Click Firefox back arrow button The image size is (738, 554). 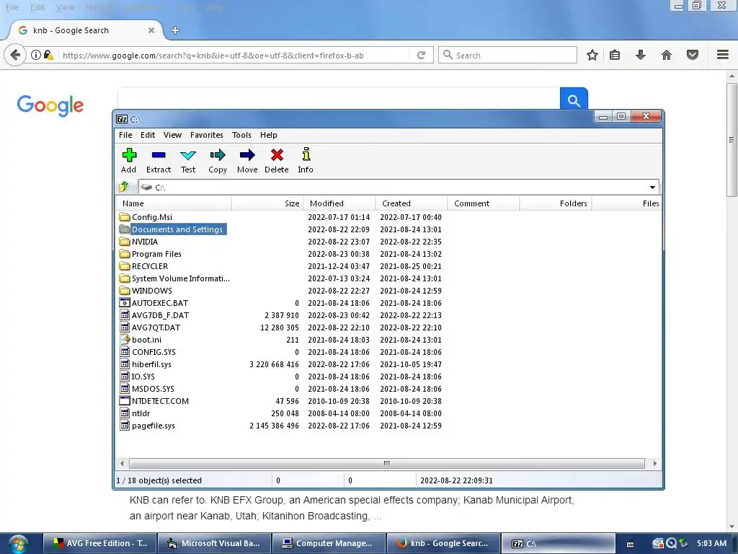15,55
